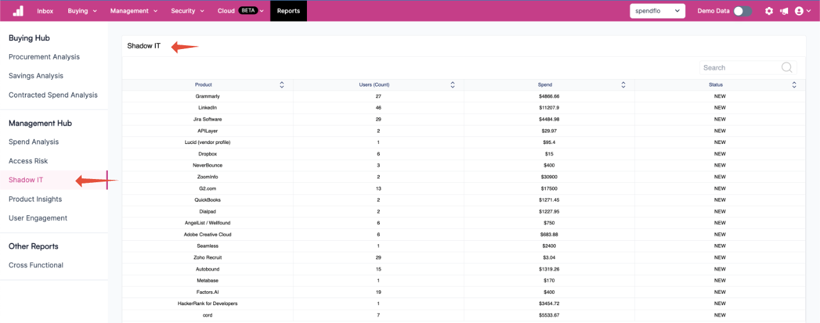Toggle the Demo Data switch
The width and height of the screenshot is (820, 323).
coord(742,11)
